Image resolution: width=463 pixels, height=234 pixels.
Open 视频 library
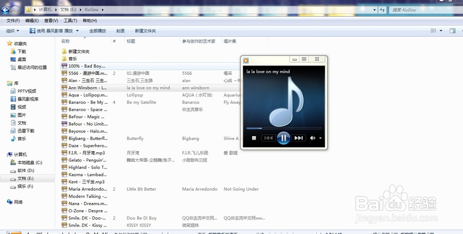coord(22,107)
